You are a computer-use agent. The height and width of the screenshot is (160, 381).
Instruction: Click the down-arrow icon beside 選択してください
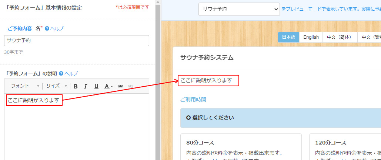188,118
